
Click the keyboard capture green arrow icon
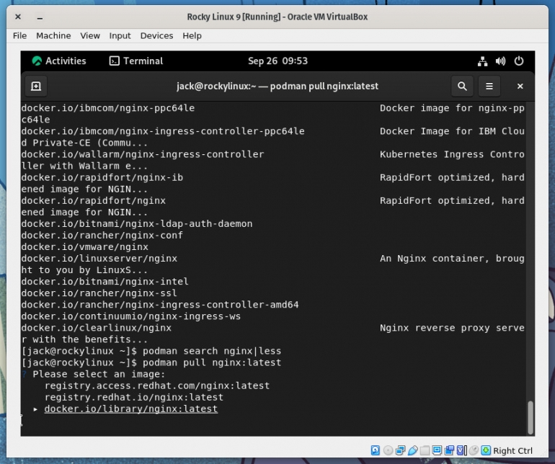(x=486, y=450)
